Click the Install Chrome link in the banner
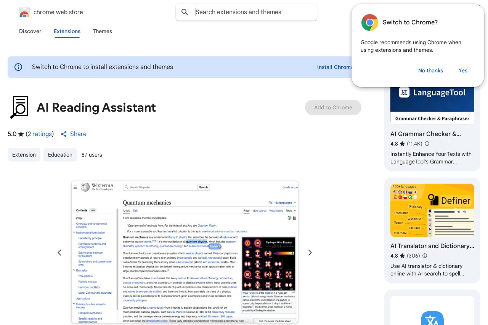Screen dimensions: 488x325 pos(335,67)
